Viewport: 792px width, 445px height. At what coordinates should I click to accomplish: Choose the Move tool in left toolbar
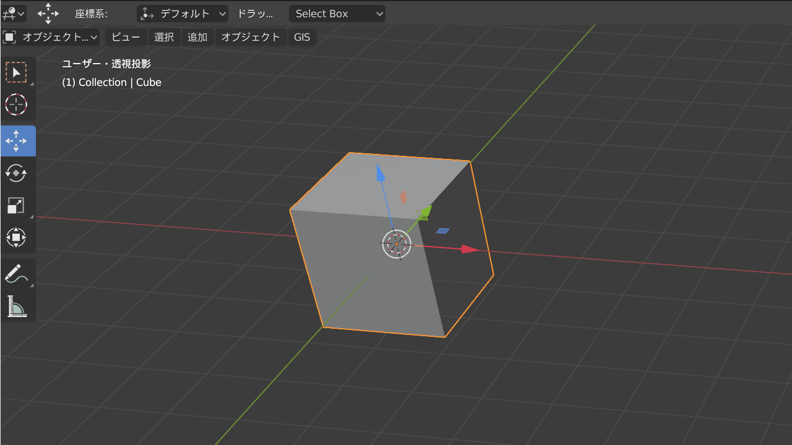16,141
